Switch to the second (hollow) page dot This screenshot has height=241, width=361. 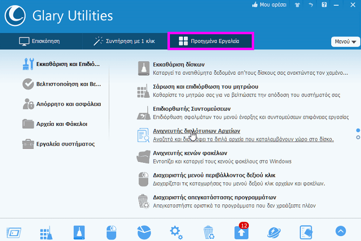click(x=358, y=137)
